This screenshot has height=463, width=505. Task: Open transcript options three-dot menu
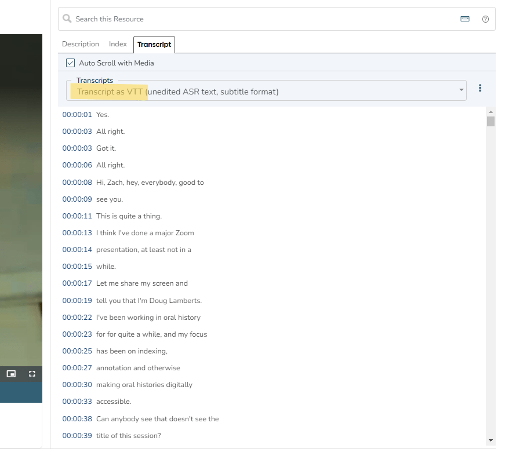click(479, 88)
